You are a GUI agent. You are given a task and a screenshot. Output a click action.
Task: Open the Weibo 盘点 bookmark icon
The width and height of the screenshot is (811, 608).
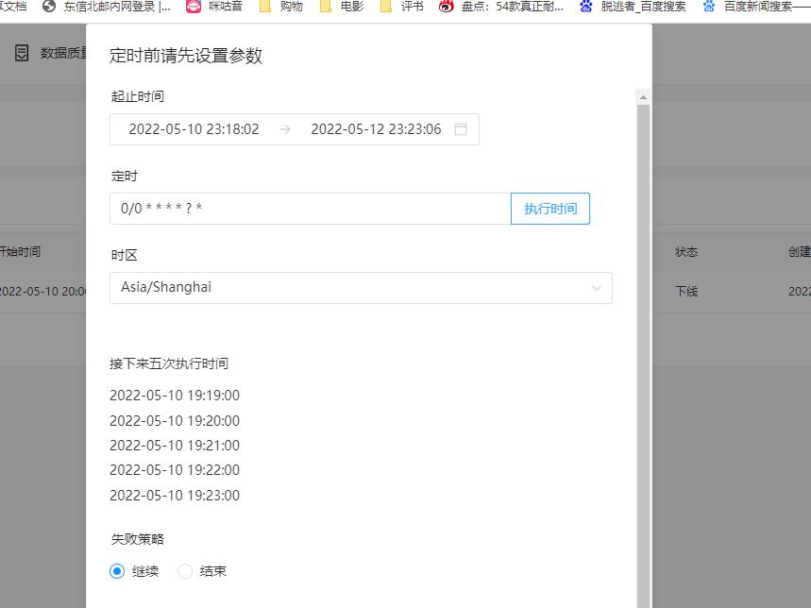[x=447, y=7]
